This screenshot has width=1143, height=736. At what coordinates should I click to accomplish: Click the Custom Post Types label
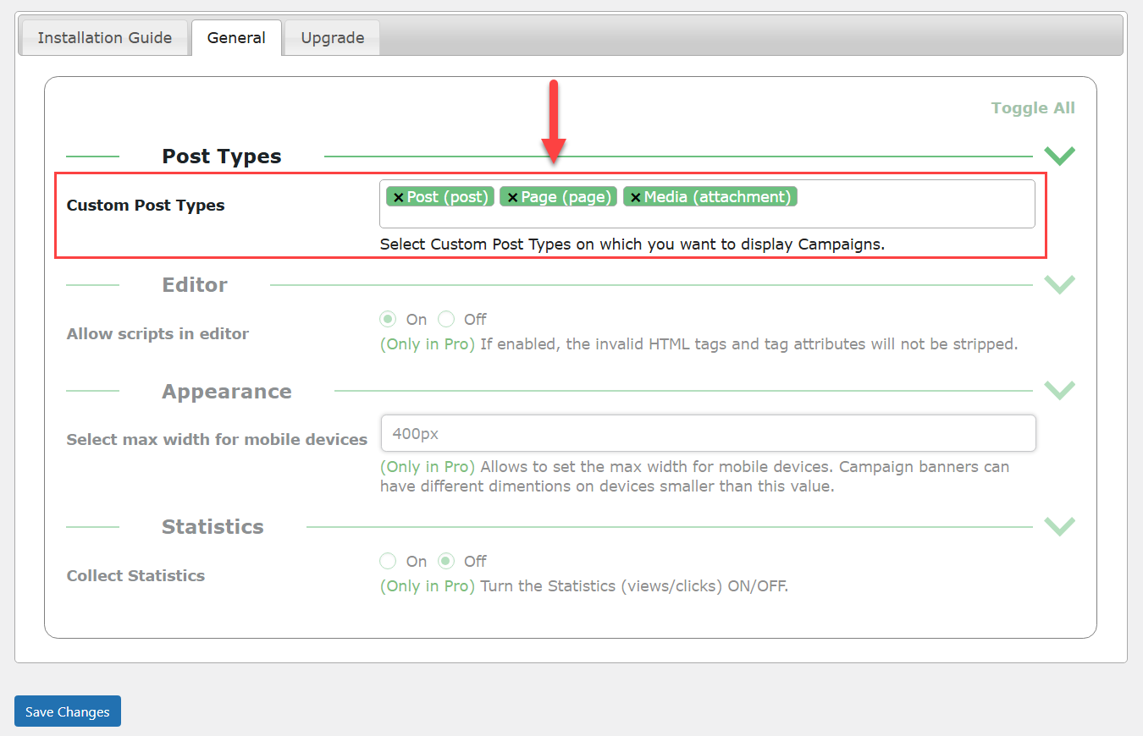coord(146,206)
